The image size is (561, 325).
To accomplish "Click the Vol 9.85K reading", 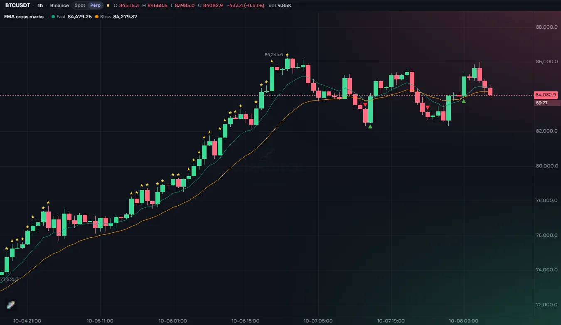I will point(280,5).
